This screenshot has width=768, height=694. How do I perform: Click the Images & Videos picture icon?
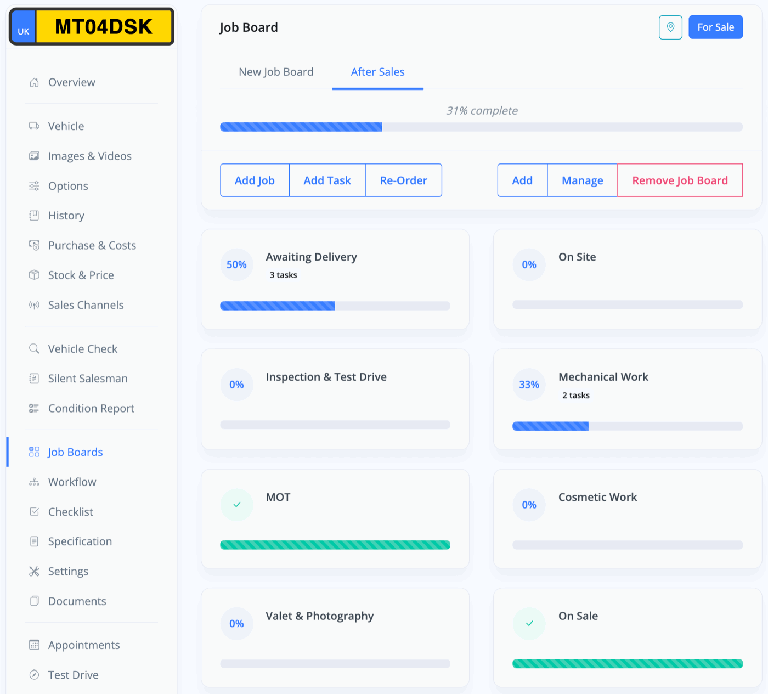[34, 156]
